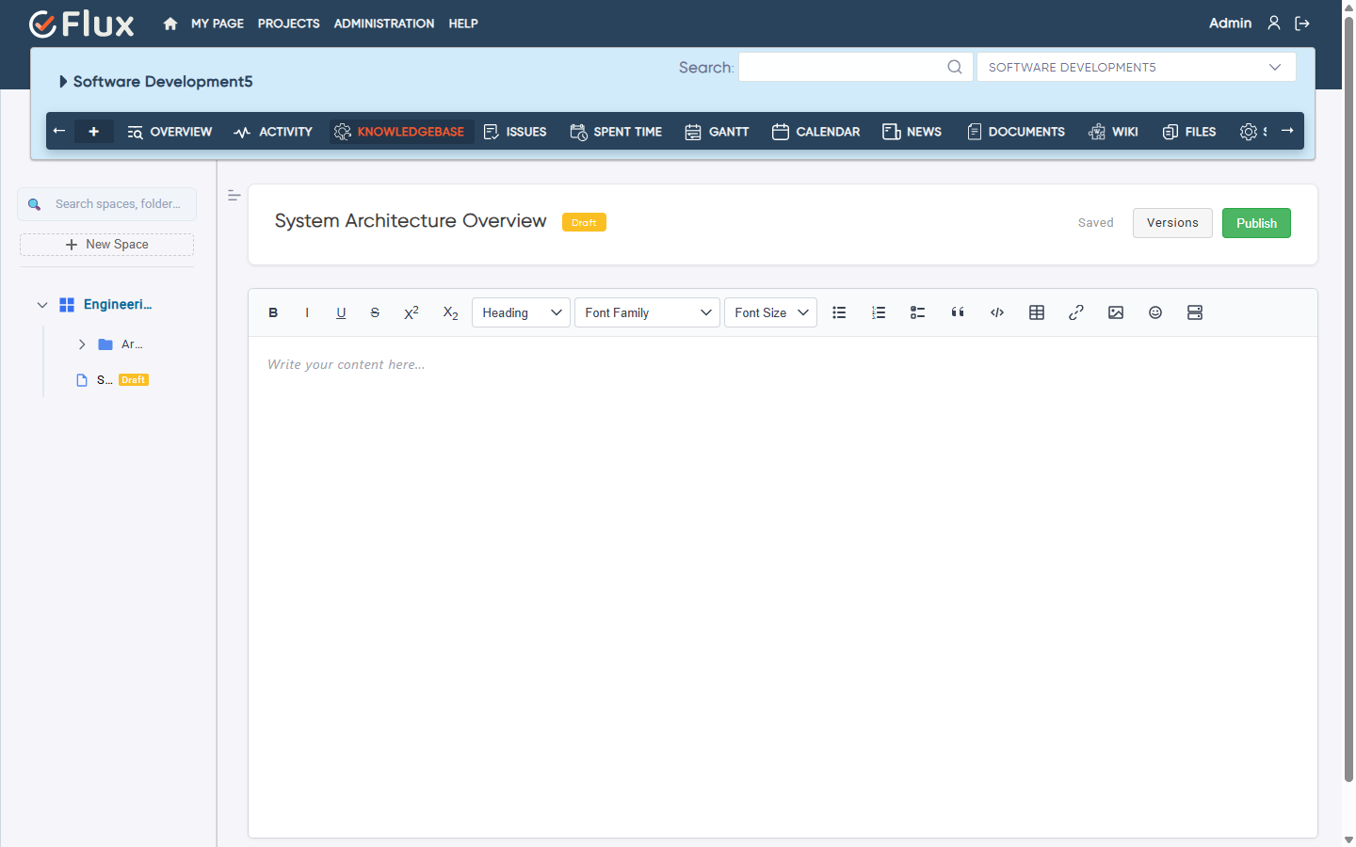Open the Versions button
The width and height of the screenshot is (1356, 847).
point(1172,223)
